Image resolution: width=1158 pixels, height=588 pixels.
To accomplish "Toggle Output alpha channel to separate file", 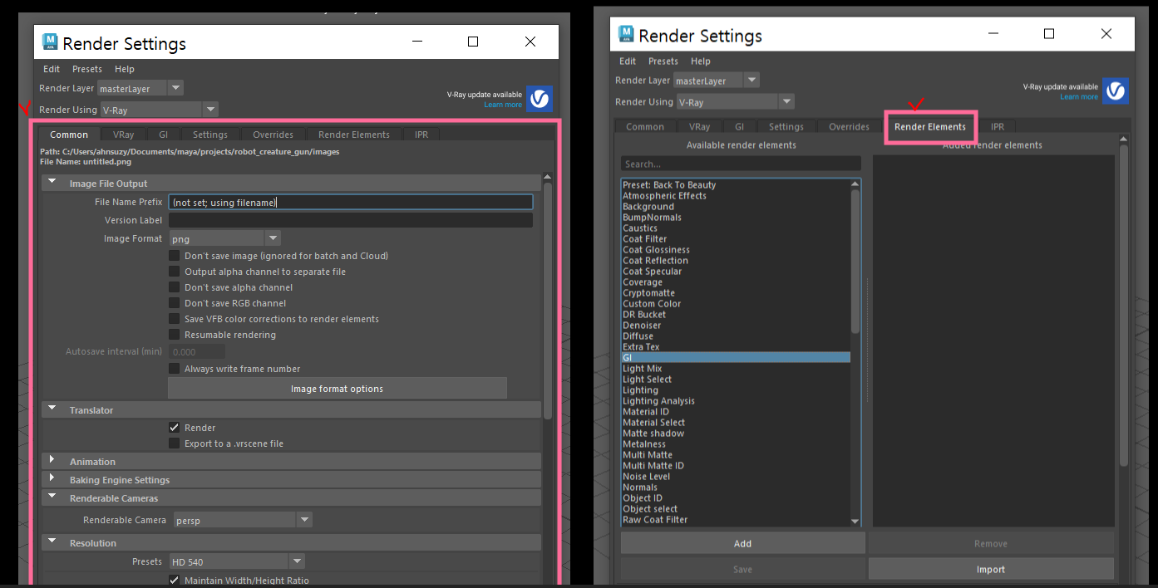I will click(x=175, y=272).
